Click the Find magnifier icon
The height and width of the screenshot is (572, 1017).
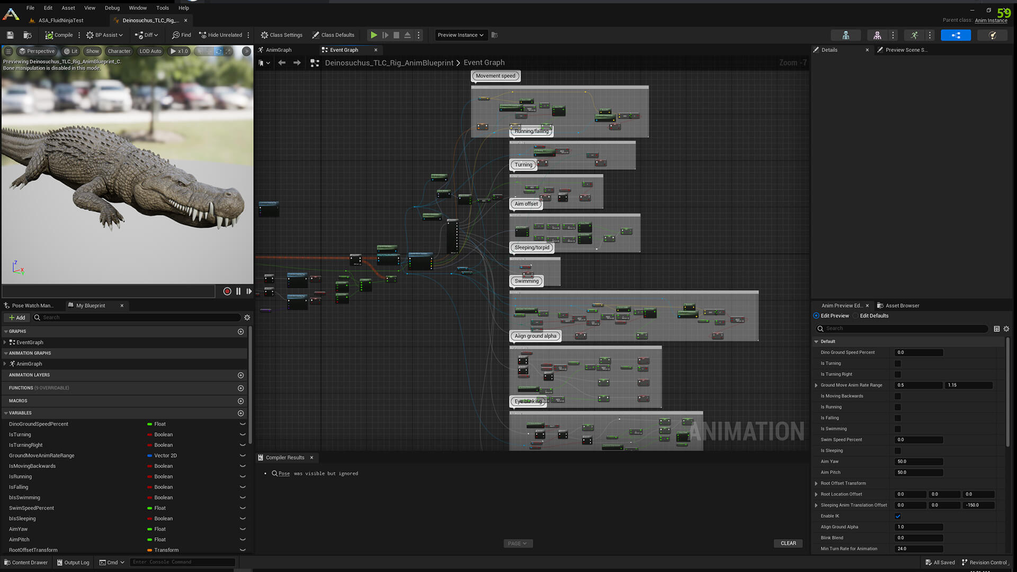tap(176, 35)
